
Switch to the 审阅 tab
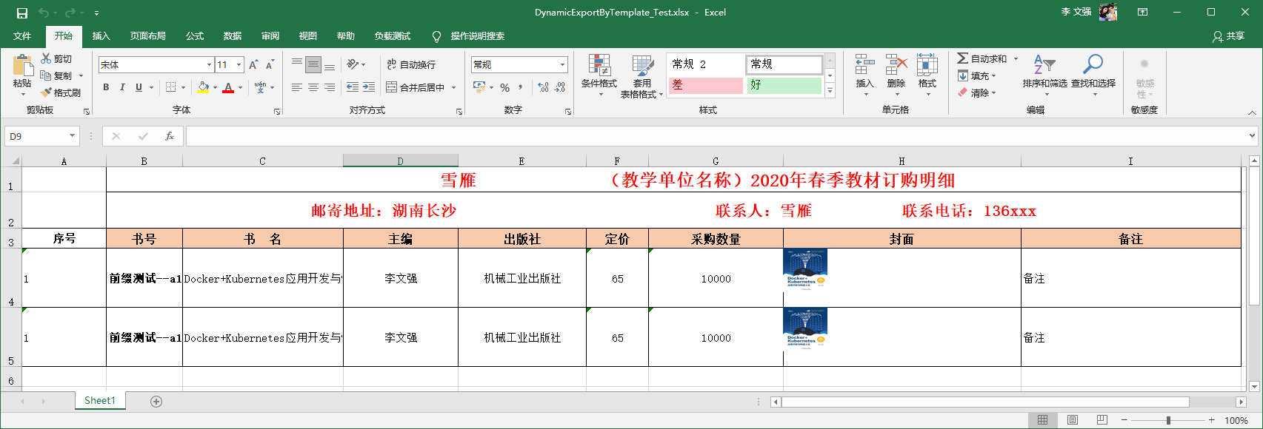click(x=270, y=36)
